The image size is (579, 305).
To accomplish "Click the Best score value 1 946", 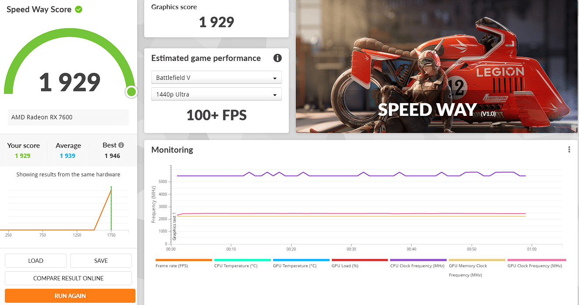I will click(112, 156).
